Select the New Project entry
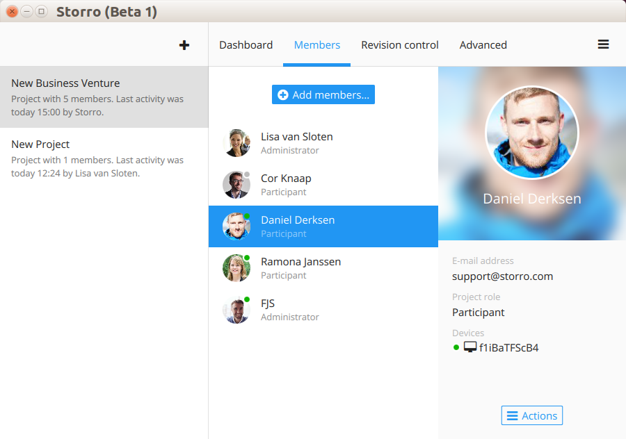 [104, 158]
